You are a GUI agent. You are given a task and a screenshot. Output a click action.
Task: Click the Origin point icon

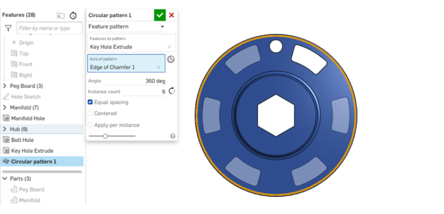click(14, 43)
